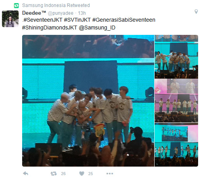202x179 pixels.
Task: Click the reply arrow icon
Action: (26, 174)
